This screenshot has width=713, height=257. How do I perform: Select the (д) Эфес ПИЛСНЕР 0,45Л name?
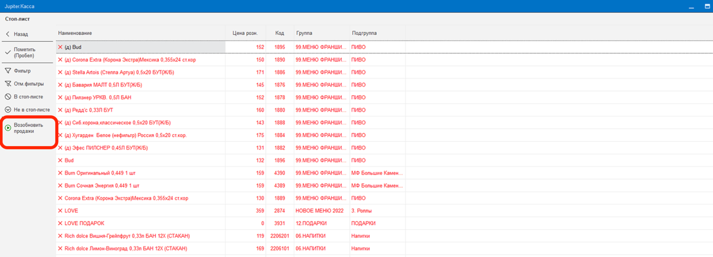click(x=106, y=148)
